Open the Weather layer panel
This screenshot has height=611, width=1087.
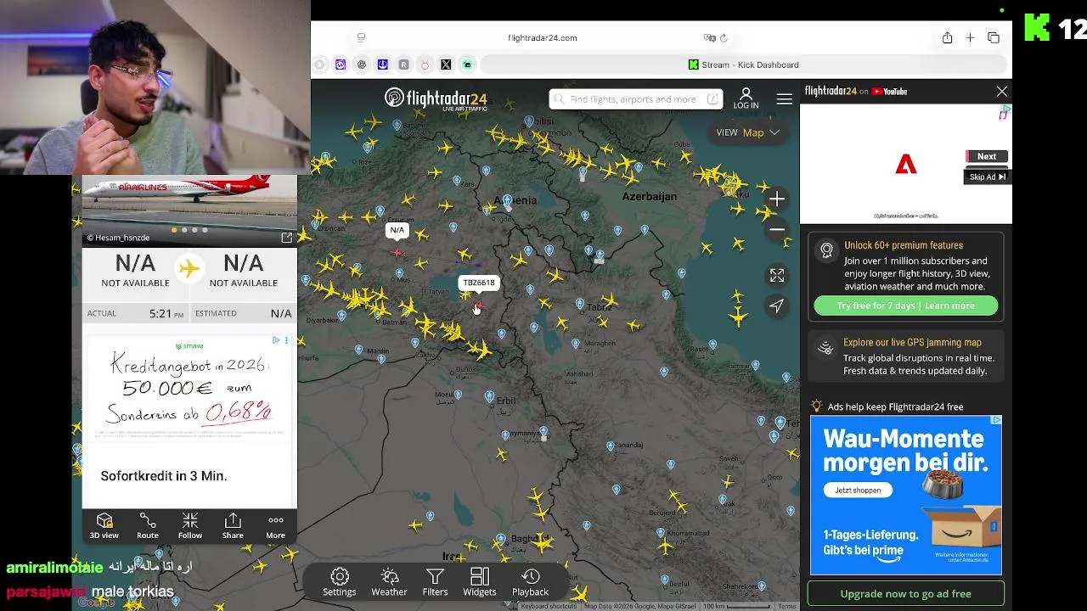(x=389, y=582)
